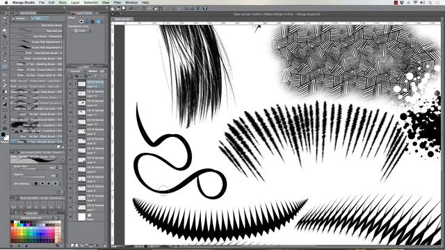
Task: Select the Zoom magnifier tool
Action: (5, 19)
